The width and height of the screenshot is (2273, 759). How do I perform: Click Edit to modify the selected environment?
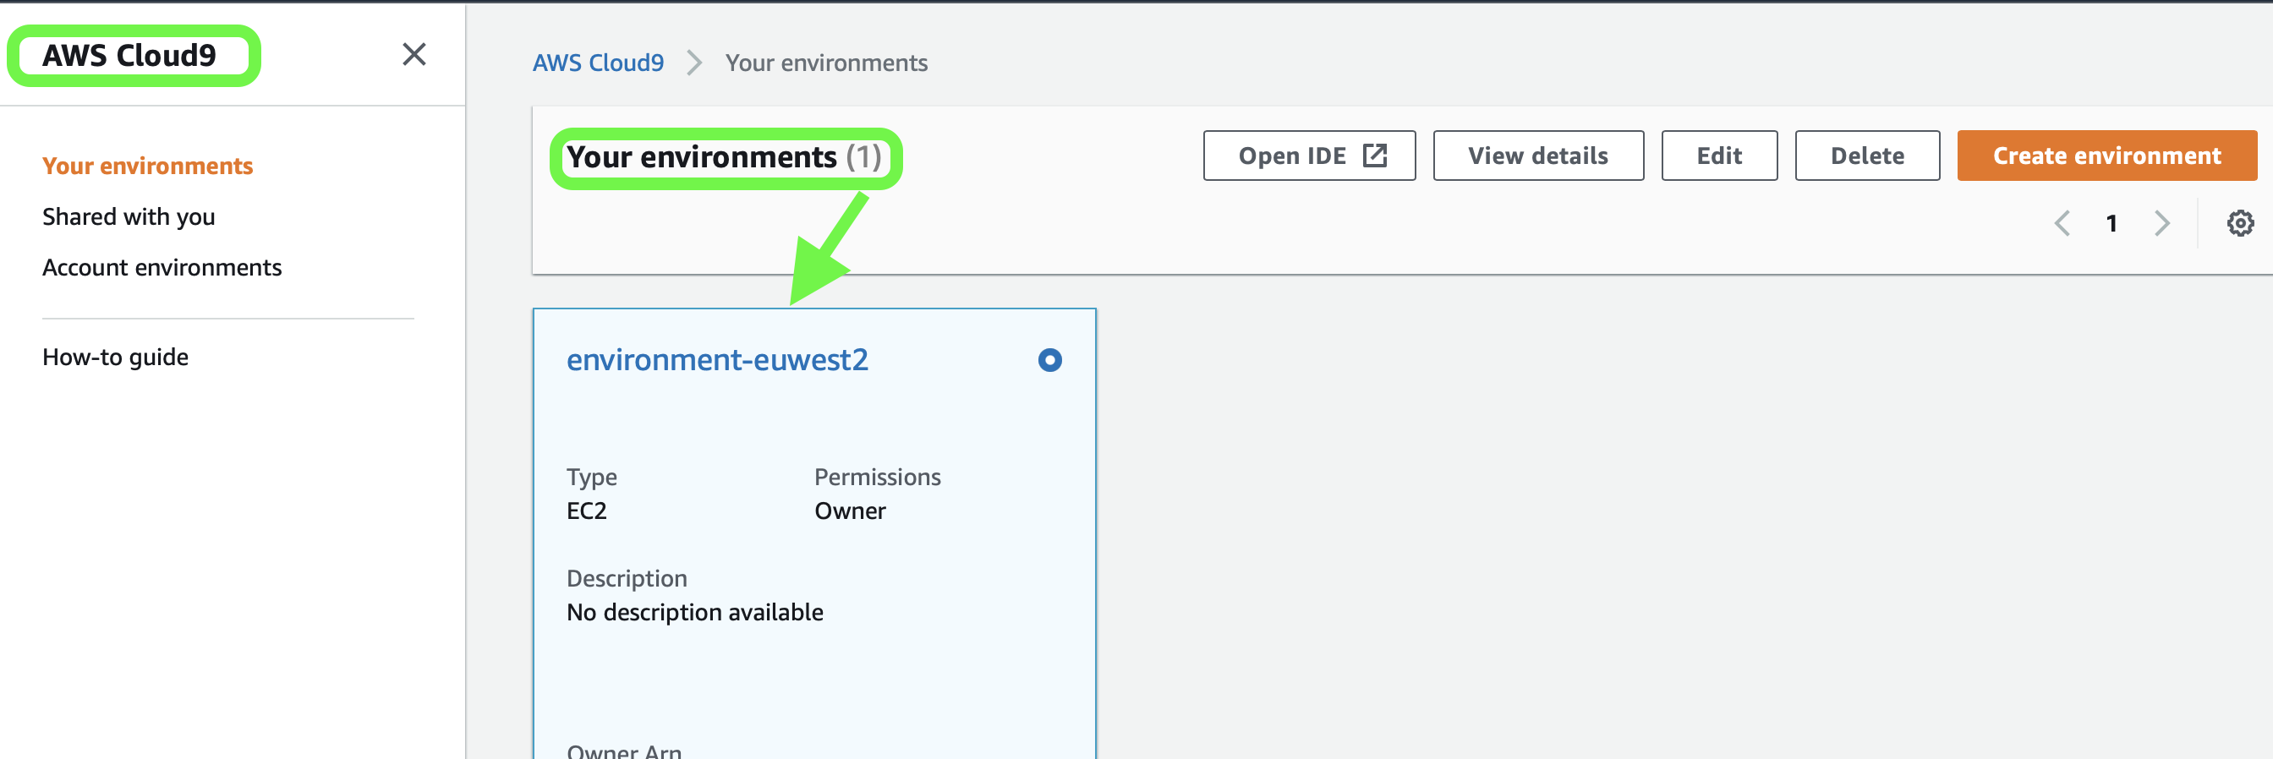point(1719,156)
